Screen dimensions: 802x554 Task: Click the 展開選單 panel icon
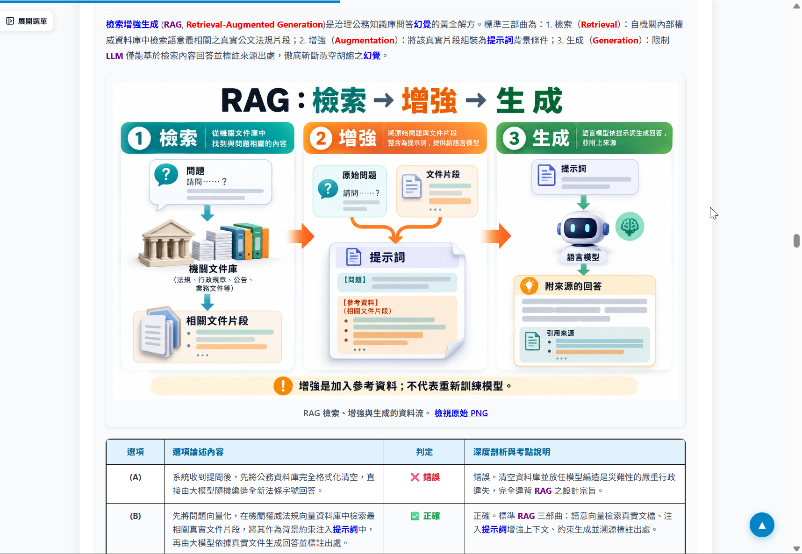pyautogui.click(x=10, y=21)
